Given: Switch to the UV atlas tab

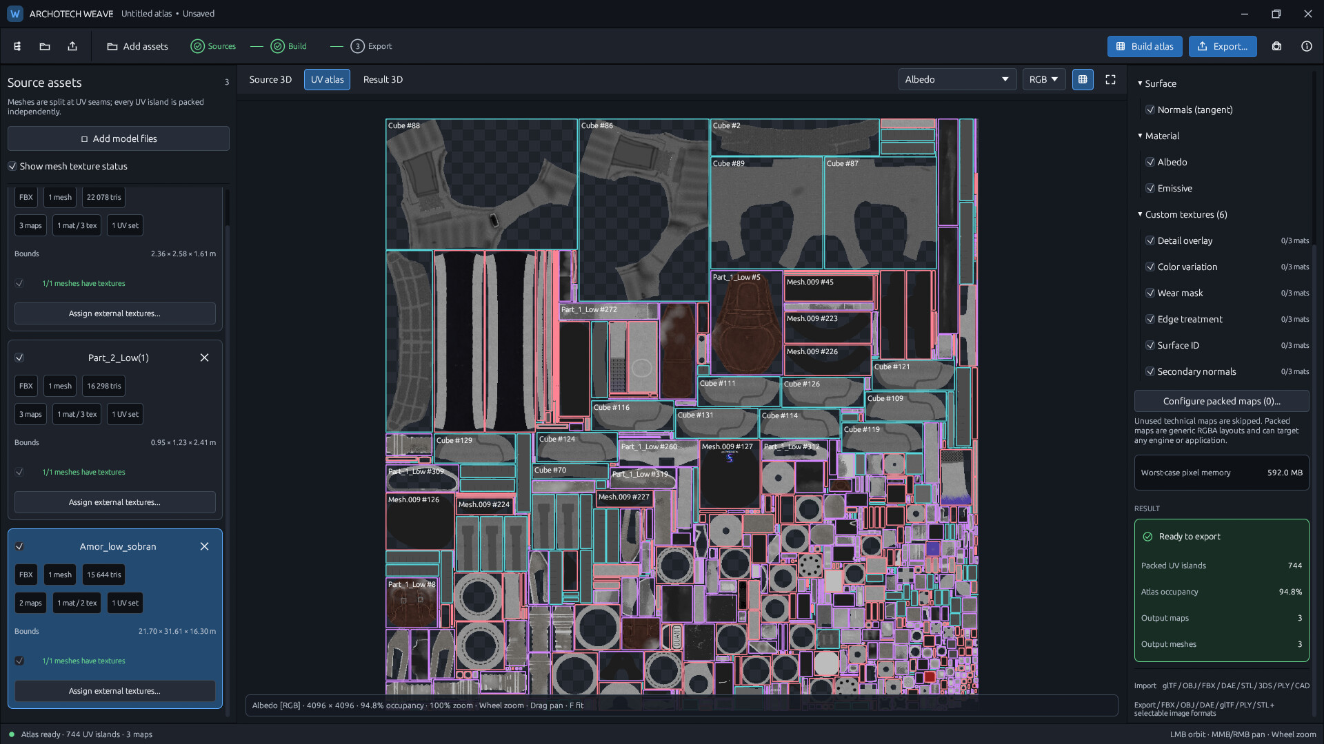Looking at the screenshot, I should pos(327,79).
